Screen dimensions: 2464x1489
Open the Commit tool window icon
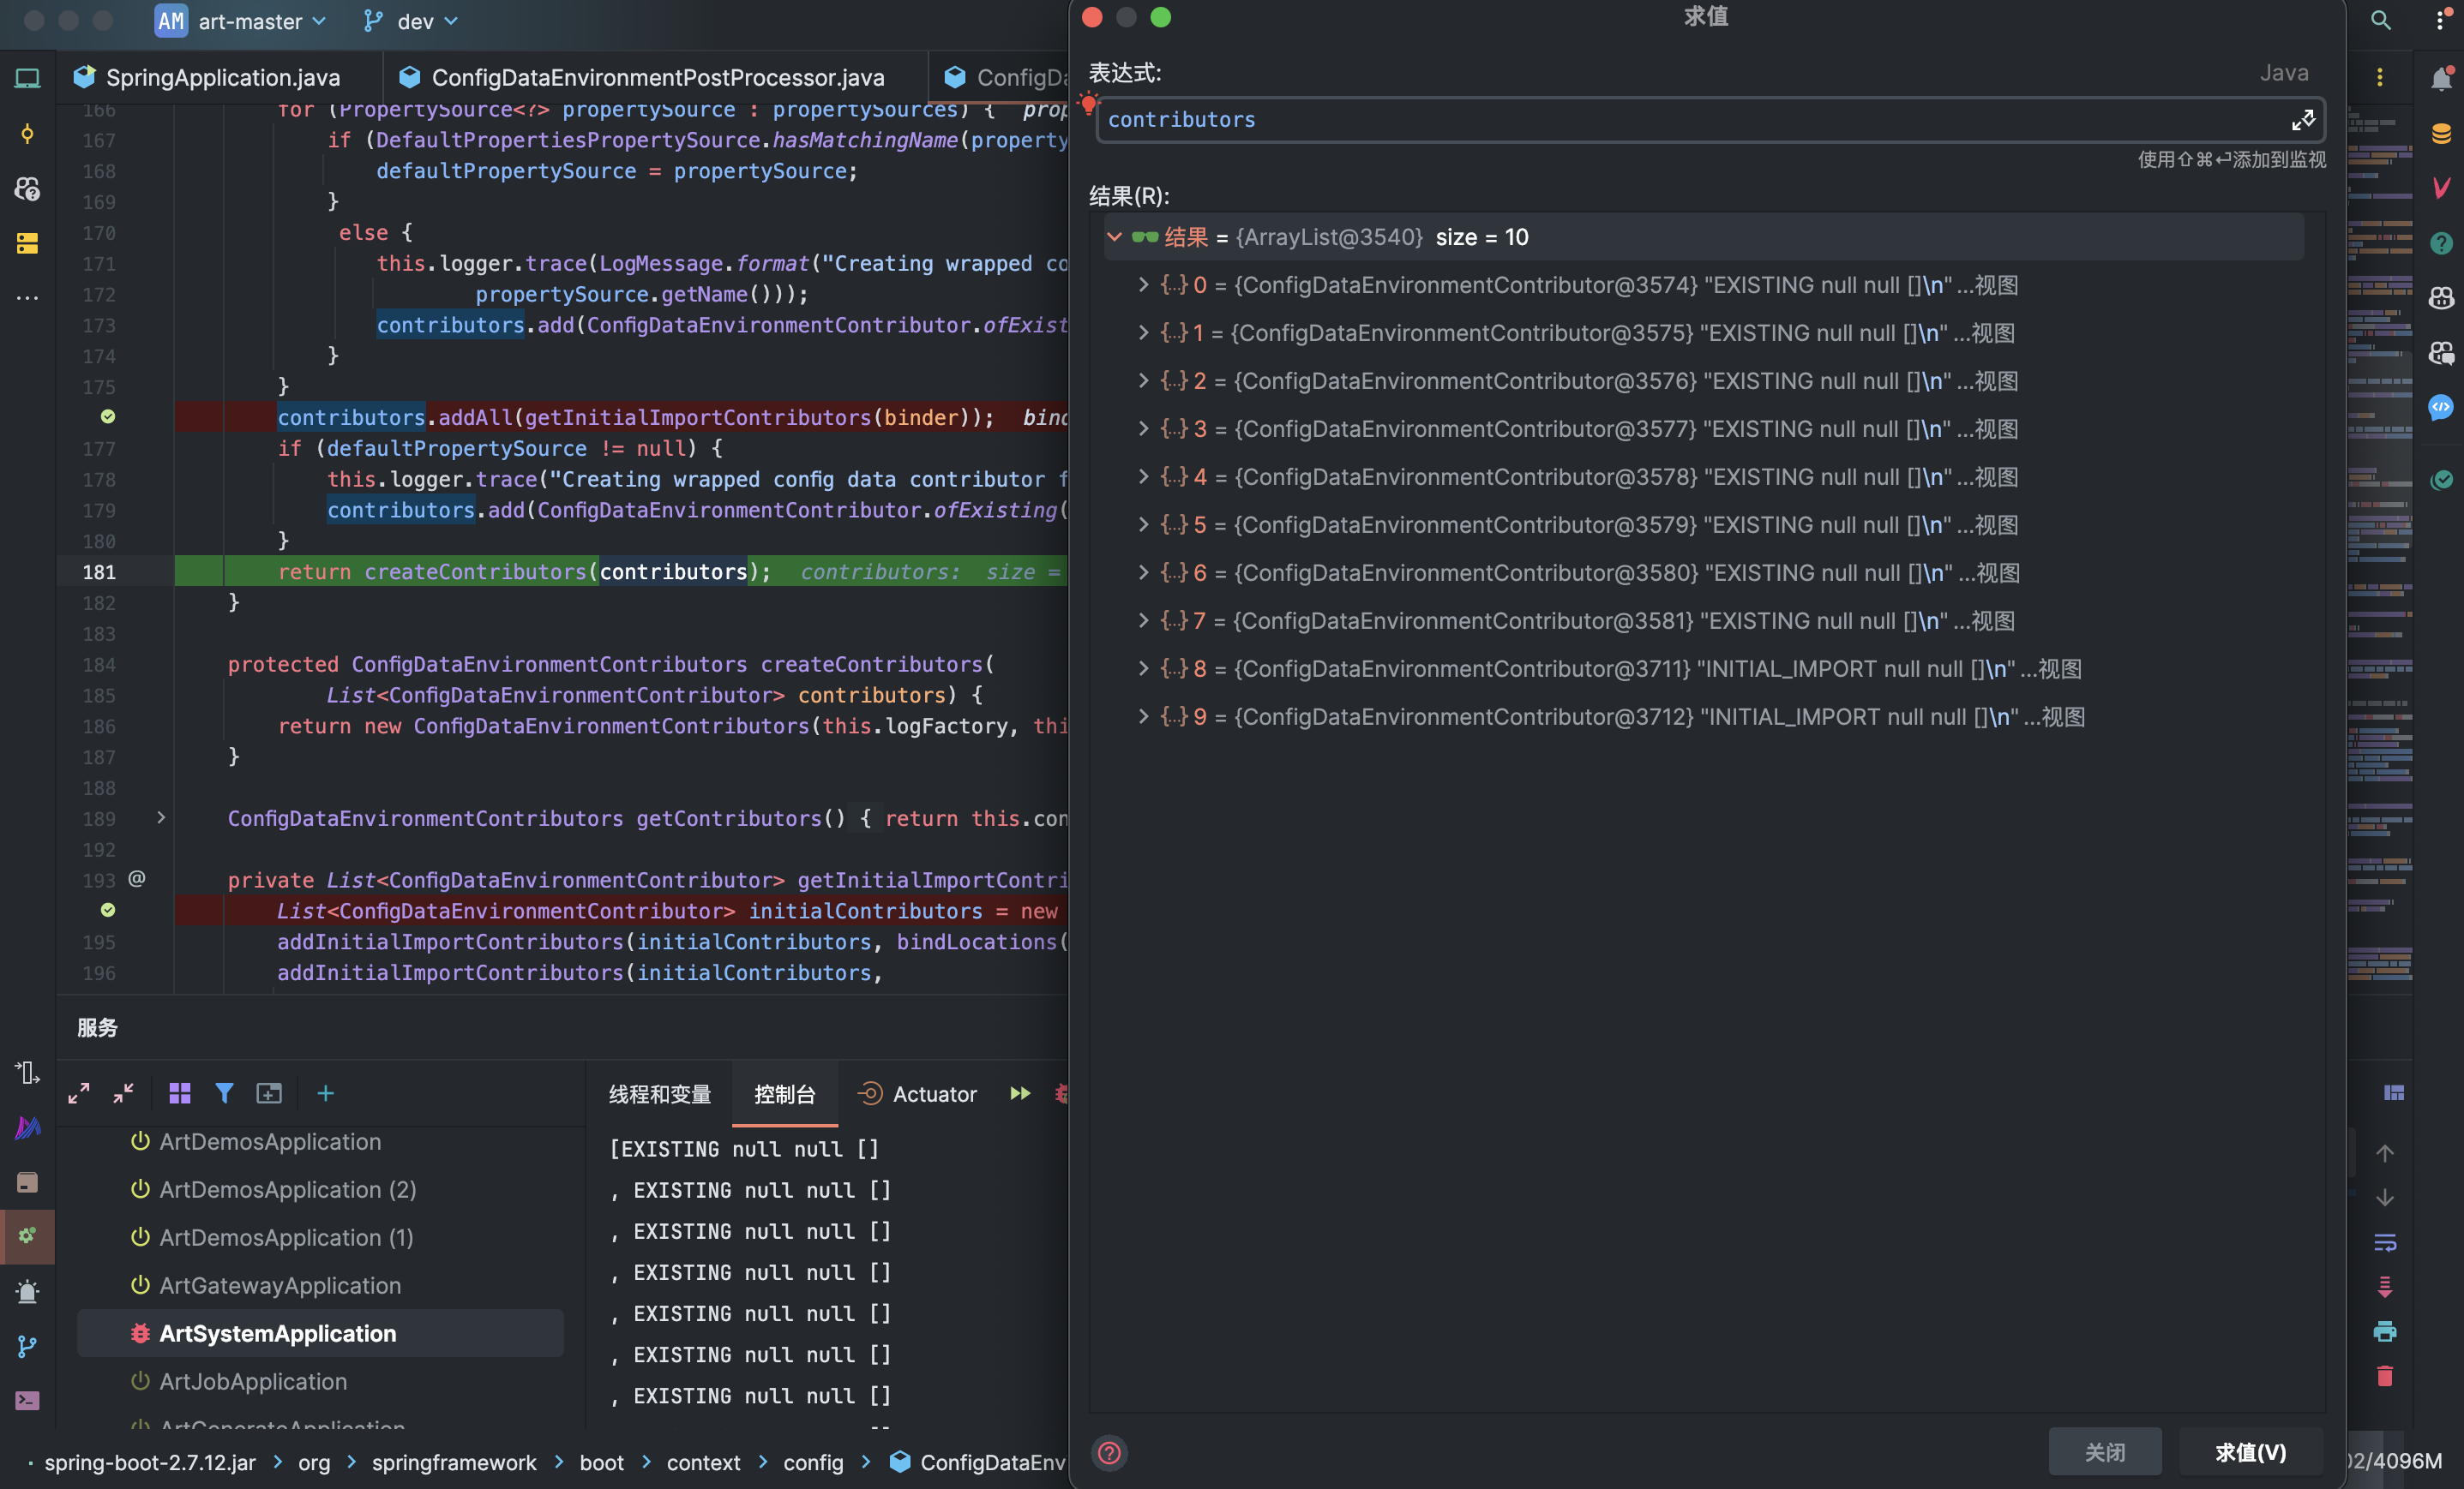(x=27, y=133)
